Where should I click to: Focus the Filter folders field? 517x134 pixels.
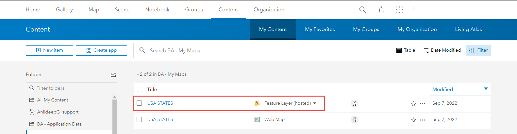click(72, 88)
